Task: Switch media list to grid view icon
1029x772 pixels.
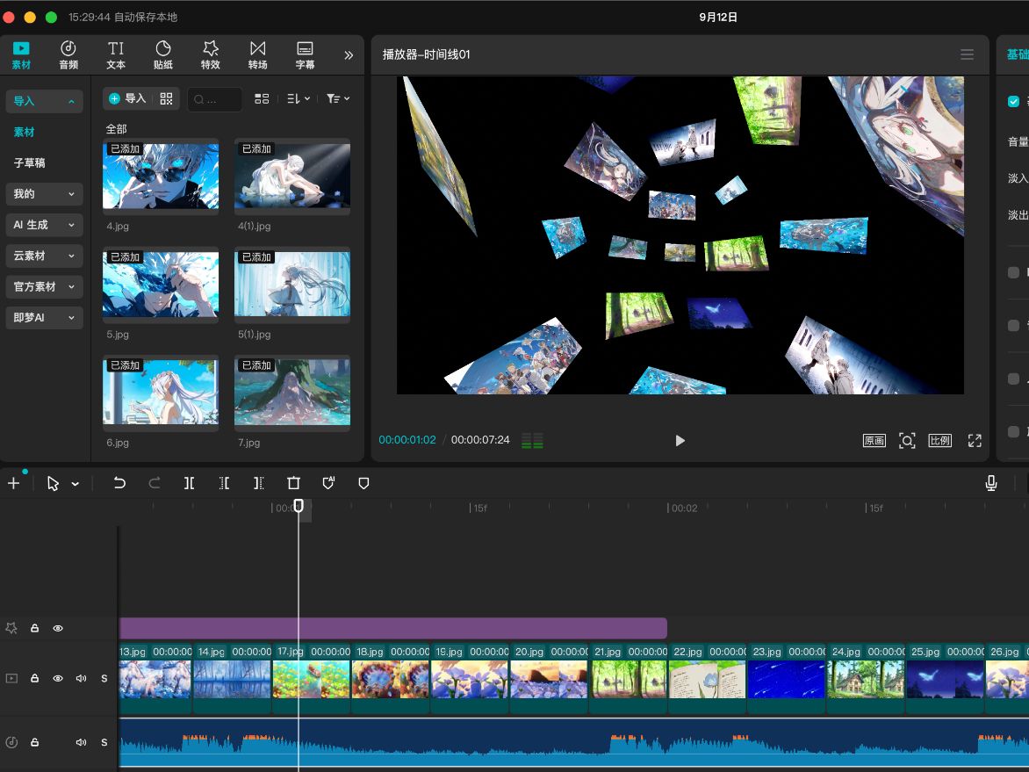Action: tap(262, 98)
